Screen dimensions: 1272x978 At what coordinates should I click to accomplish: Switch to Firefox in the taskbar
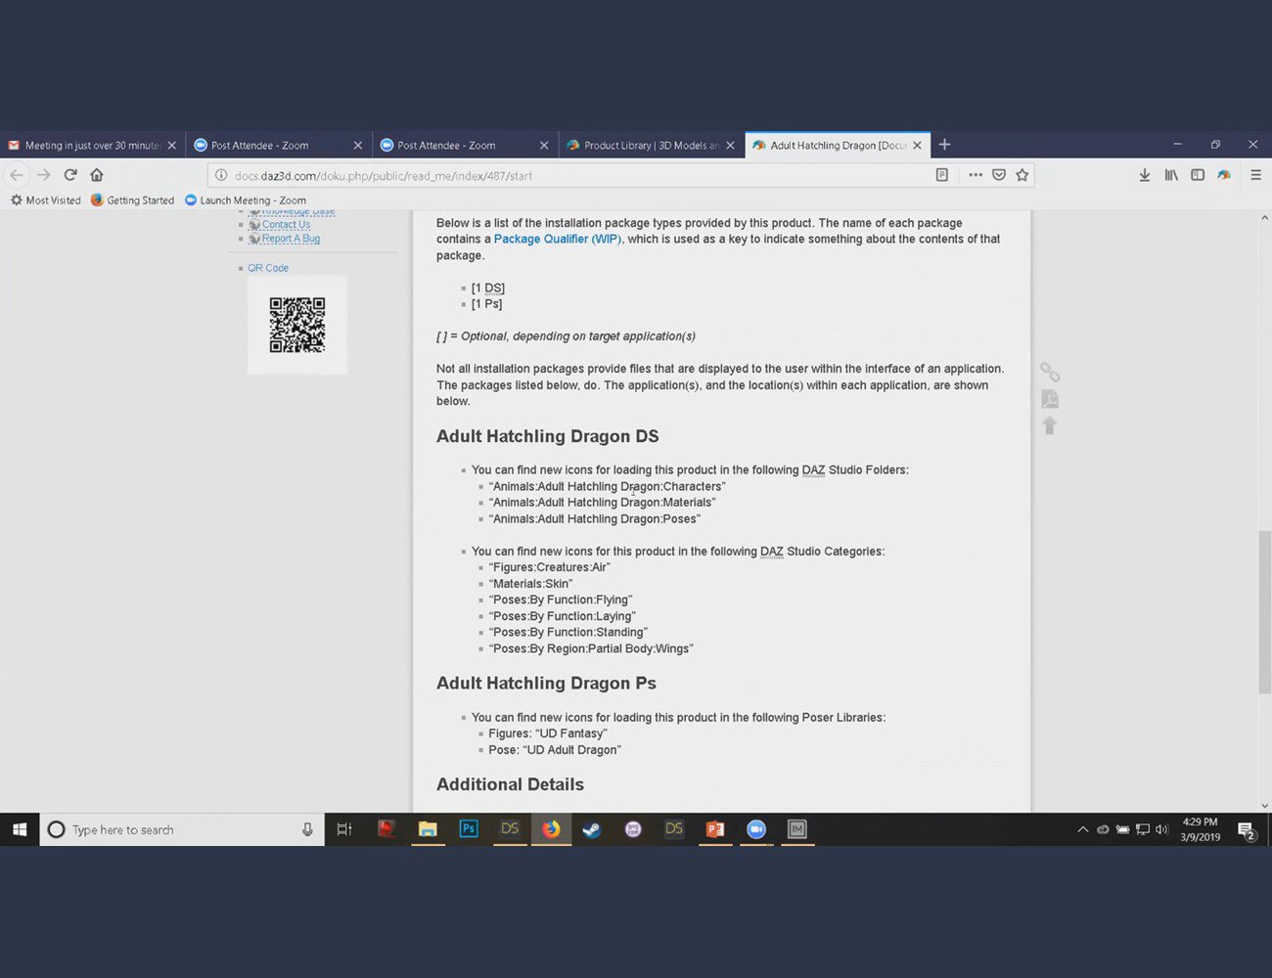click(551, 829)
